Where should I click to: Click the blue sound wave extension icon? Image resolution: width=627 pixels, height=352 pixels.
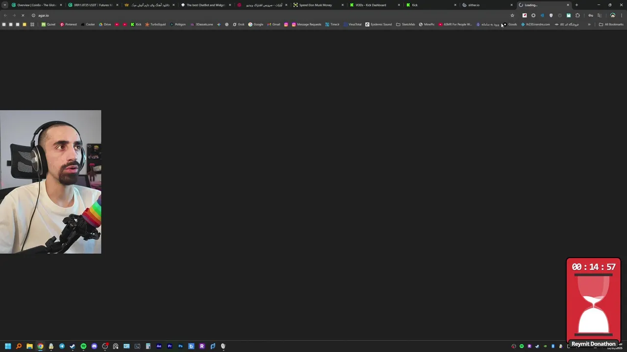click(542, 15)
